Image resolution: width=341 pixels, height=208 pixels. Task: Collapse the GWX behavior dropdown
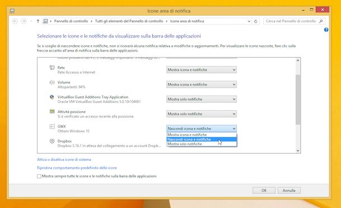click(x=201, y=129)
